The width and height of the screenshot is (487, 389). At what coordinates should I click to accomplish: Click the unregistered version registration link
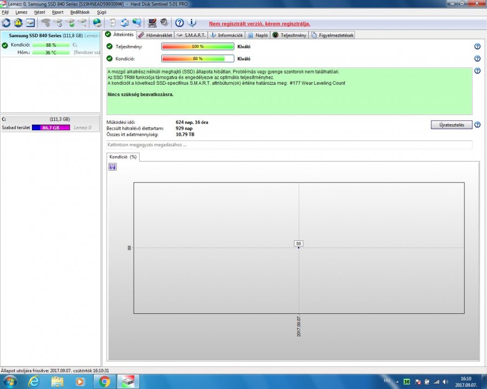click(x=260, y=24)
